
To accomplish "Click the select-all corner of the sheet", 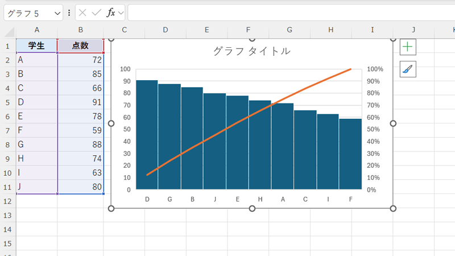I will (8, 30).
